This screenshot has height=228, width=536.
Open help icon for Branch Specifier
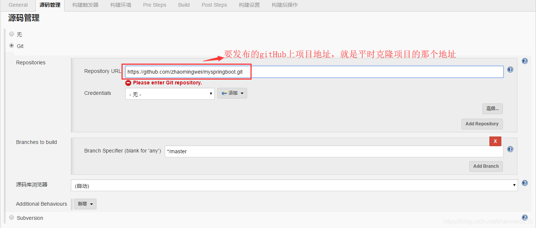510,149
